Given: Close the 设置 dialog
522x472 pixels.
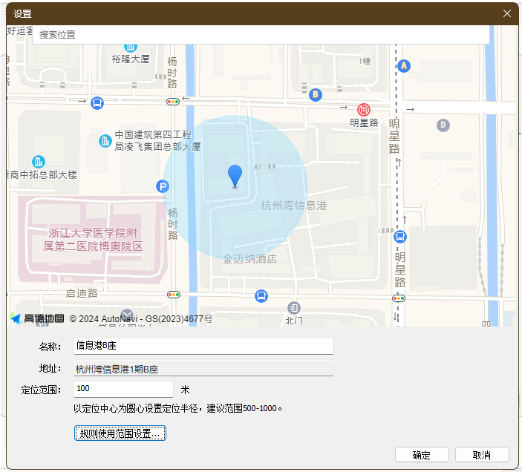Looking at the screenshot, I should 508,13.
